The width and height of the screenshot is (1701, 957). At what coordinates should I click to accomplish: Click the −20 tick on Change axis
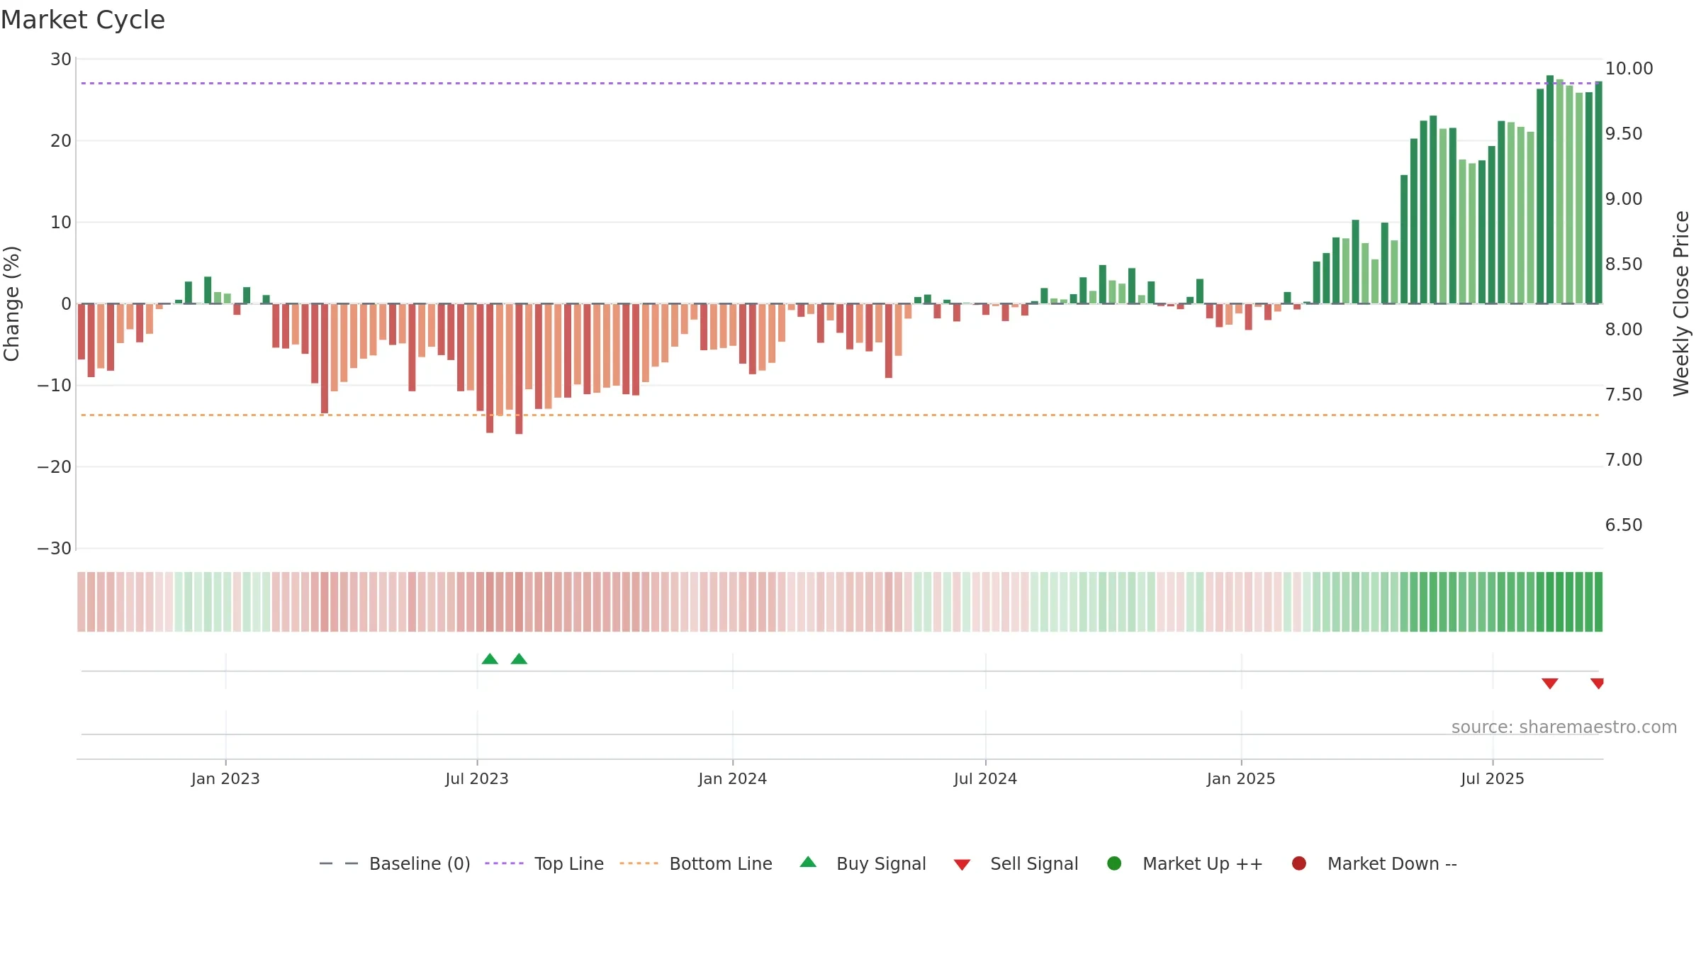click(55, 467)
